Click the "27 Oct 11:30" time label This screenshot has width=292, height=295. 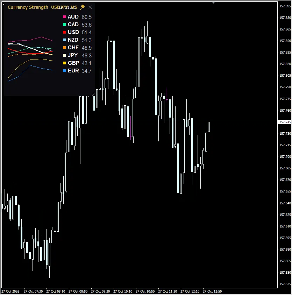(x=168, y=292)
